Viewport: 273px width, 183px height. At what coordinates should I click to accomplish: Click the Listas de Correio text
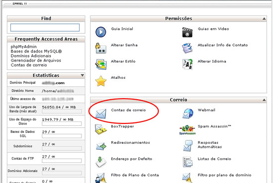(214, 159)
